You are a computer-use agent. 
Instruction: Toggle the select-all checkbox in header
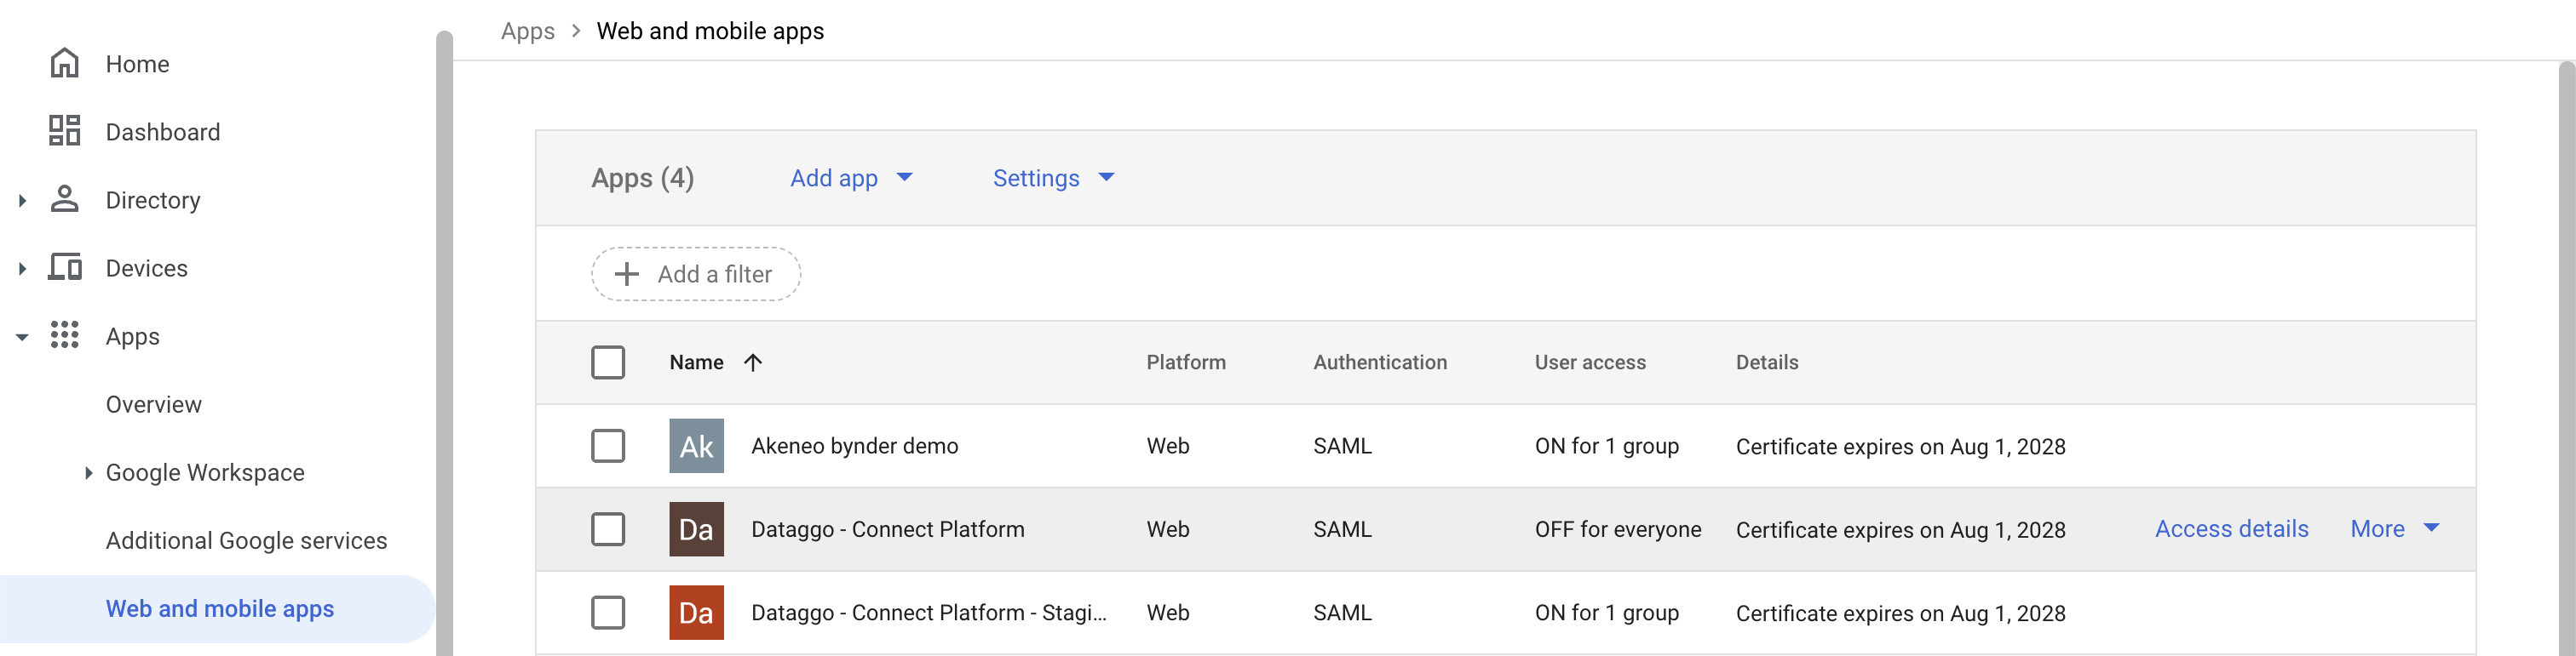pyautogui.click(x=608, y=362)
